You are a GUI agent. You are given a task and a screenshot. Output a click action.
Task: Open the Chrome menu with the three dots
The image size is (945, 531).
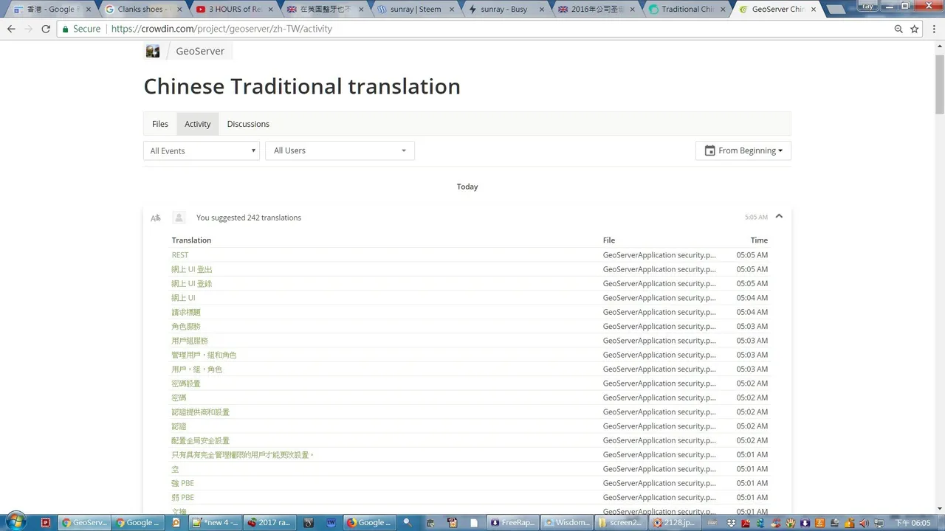tap(934, 29)
